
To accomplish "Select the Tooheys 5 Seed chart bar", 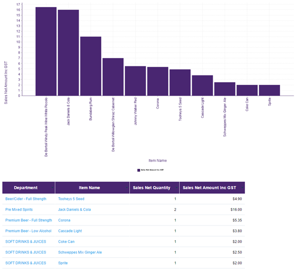I will 180,83.
